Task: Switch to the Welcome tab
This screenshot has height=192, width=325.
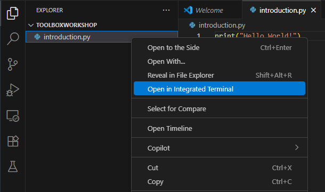Action: click(x=210, y=10)
